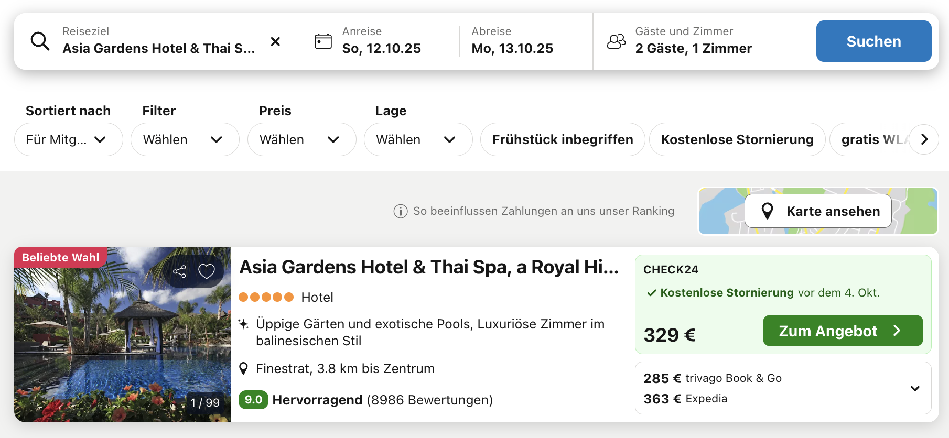This screenshot has height=438, width=949.
Task: Open map via Karte ansehen
Action: (818, 211)
